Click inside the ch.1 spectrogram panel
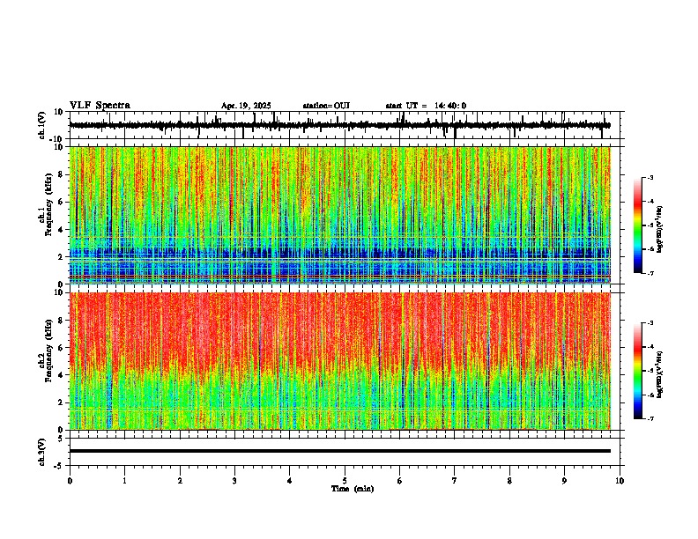Viewport: 698px width, 539px height. coord(340,215)
